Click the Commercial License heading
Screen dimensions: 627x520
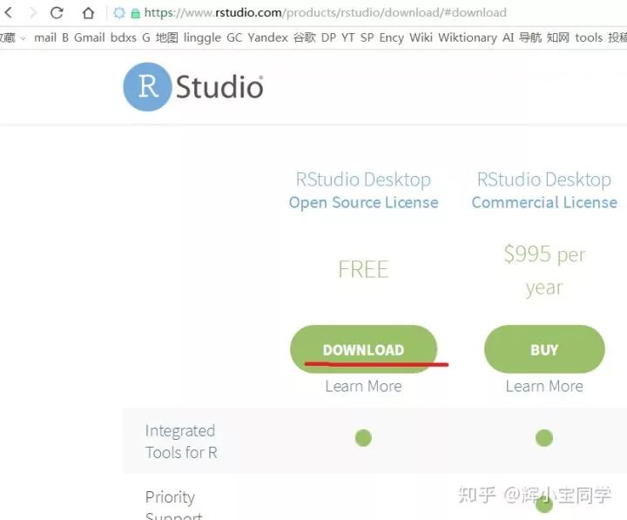tap(544, 203)
